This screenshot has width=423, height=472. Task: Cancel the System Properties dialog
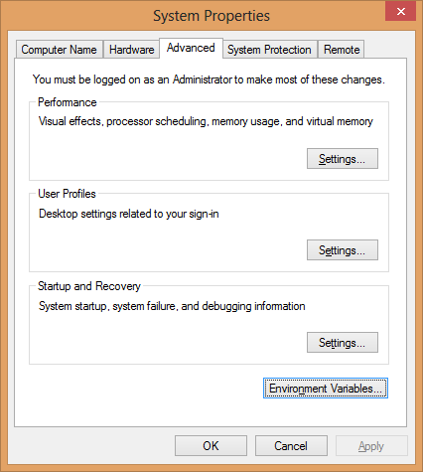291,446
